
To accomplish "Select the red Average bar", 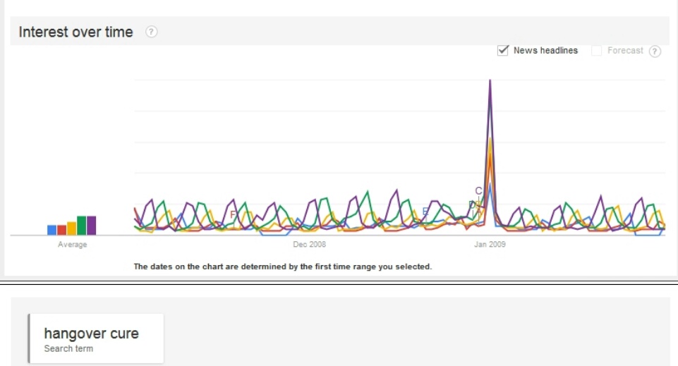I will click(61, 229).
